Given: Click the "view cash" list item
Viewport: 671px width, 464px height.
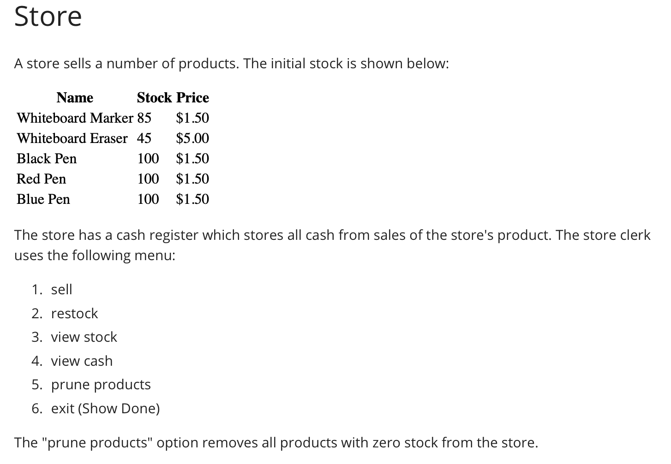Looking at the screenshot, I should click(x=82, y=361).
